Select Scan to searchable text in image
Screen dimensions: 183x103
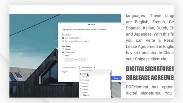tap(63, 41)
